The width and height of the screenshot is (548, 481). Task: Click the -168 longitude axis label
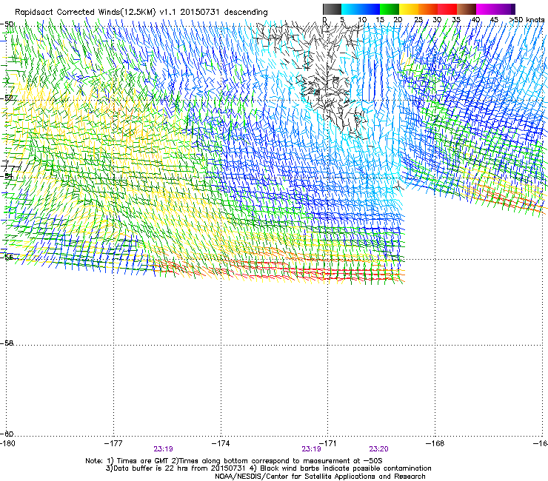click(x=435, y=443)
